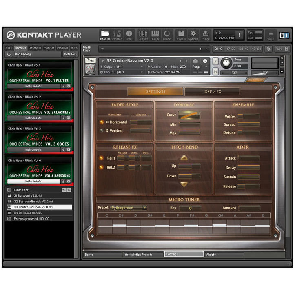Open gear settings of Winds Vol 1 library
Viewport: 295px width, 295px height.
pyautogui.click(x=69, y=86)
